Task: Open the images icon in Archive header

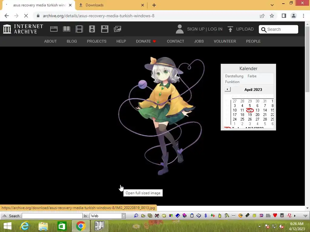Action: (117, 29)
